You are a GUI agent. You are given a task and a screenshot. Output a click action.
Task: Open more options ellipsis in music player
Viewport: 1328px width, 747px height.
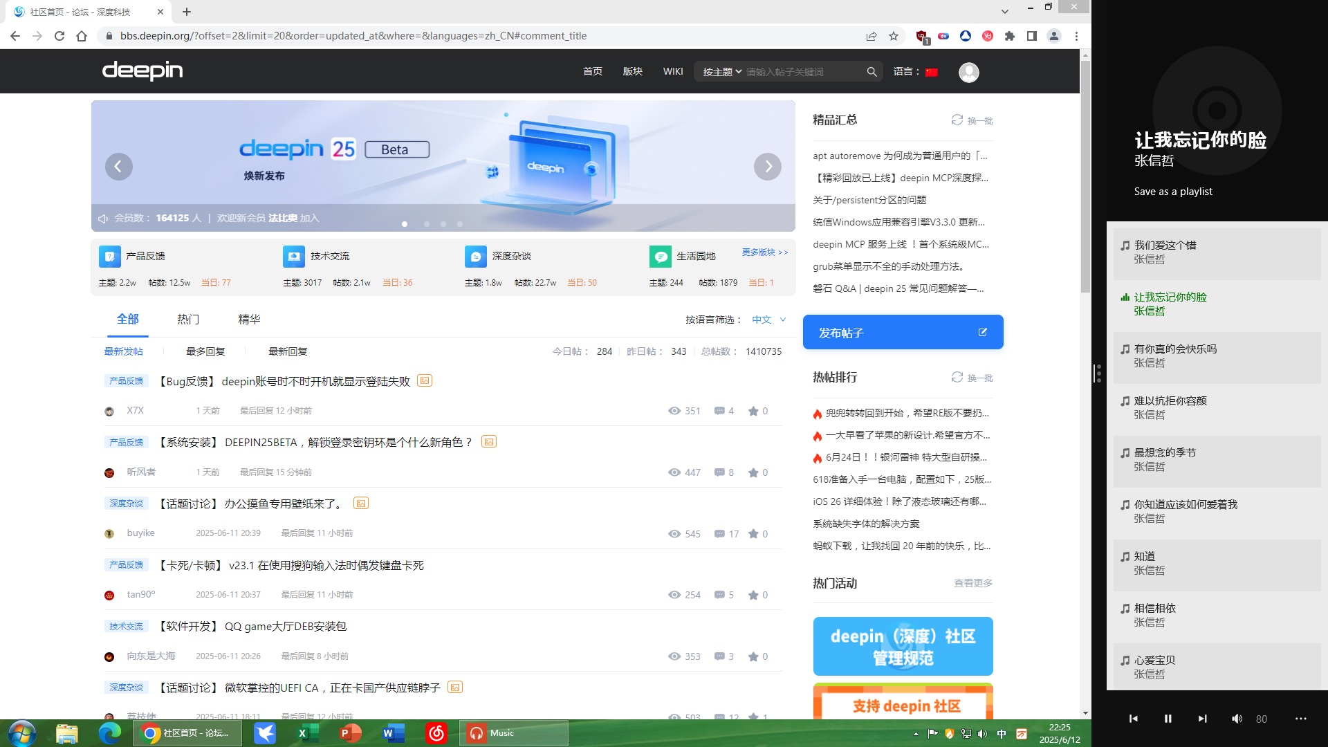coord(1300,719)
